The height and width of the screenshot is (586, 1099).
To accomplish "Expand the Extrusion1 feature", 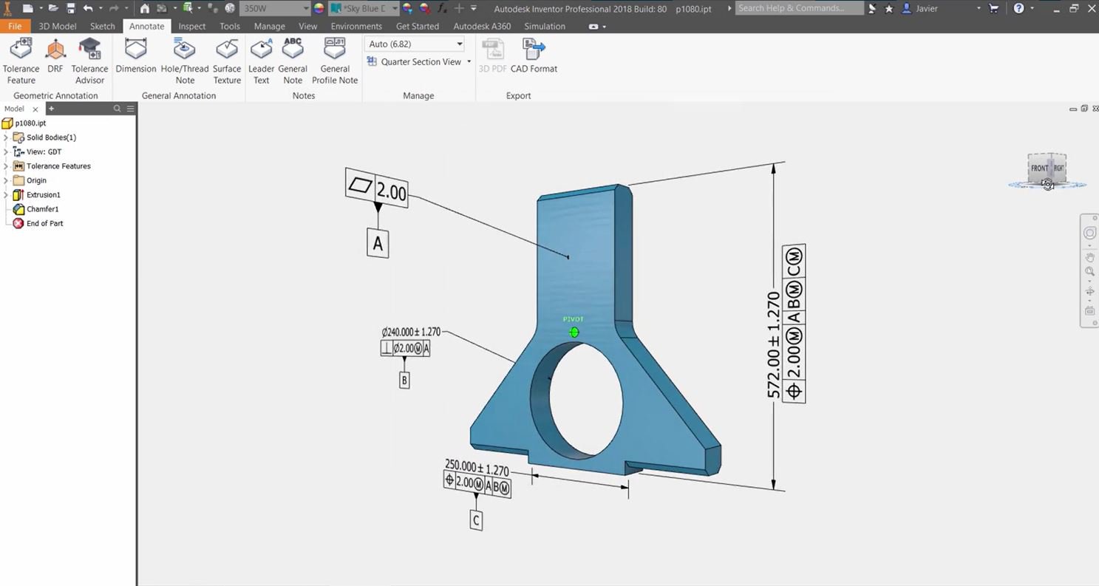I will point(6,194).
